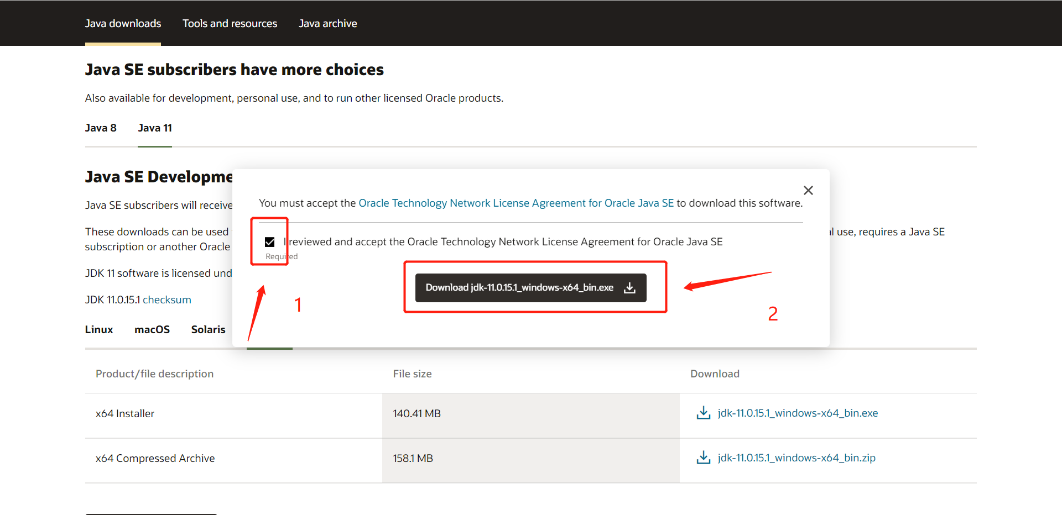This screenshot has width=1062, height=515.
Task: Click the download icon next to jdk-11.0.15.1_windows-x64_bin.exe
Action: [703, 413]
